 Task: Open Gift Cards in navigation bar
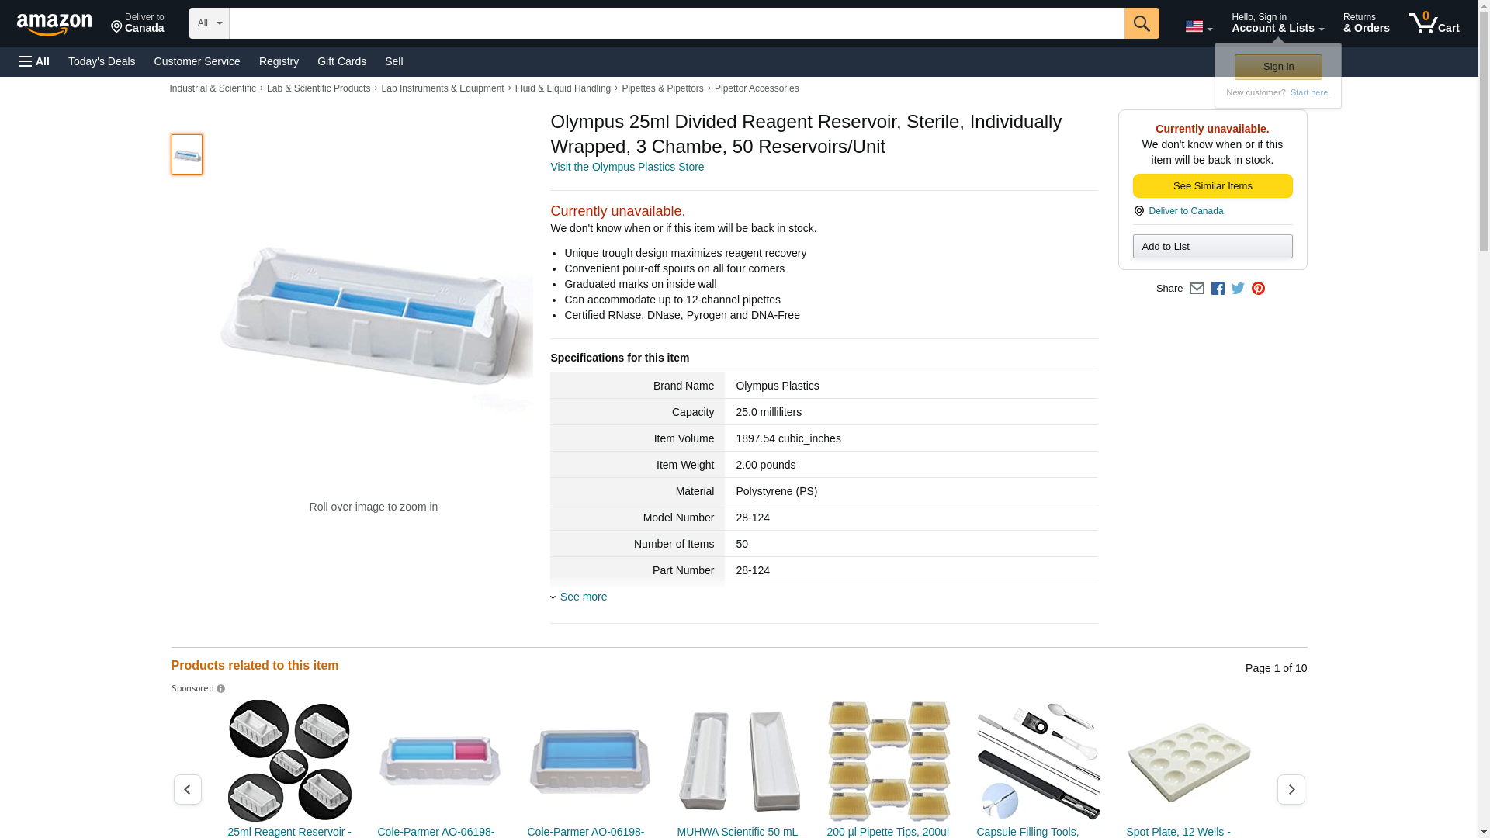point(341,61)
